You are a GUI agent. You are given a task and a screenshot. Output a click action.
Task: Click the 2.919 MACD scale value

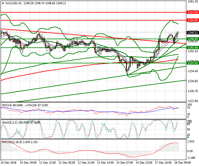pyautogui.click(x=191, y=142)
